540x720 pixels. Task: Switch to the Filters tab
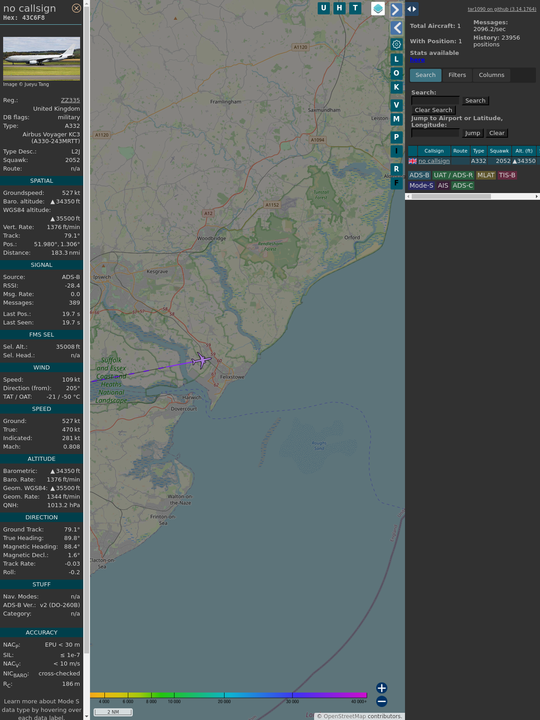[x=457, y=75]
